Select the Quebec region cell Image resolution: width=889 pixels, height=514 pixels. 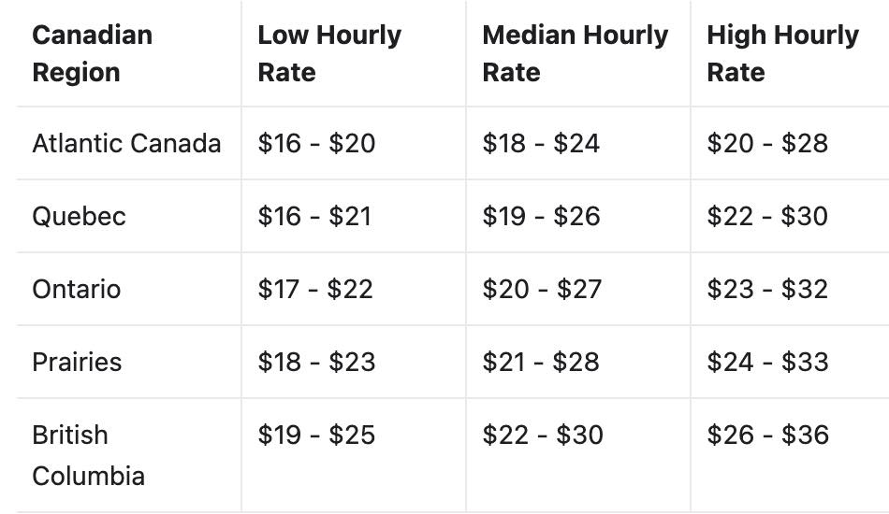79,217
